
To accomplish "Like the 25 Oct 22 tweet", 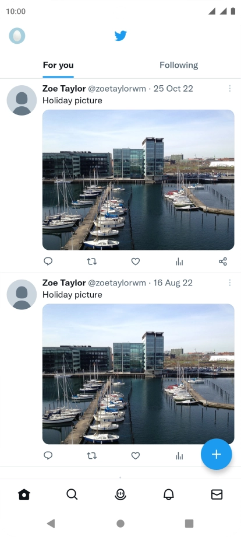I will pos(136,261).
